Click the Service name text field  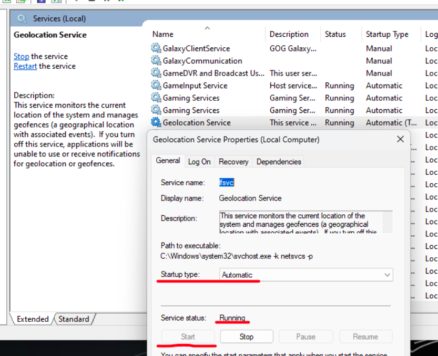227,183
